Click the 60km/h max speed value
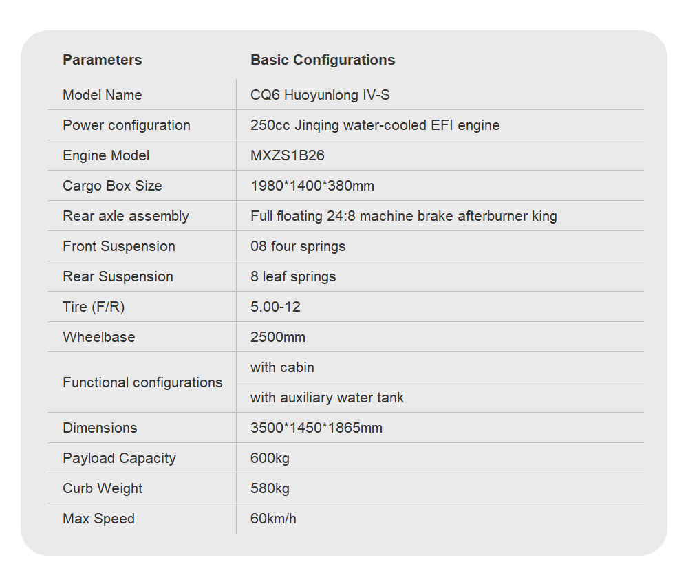The height and width of the screenshot is (586, 688). click(273, 519)
